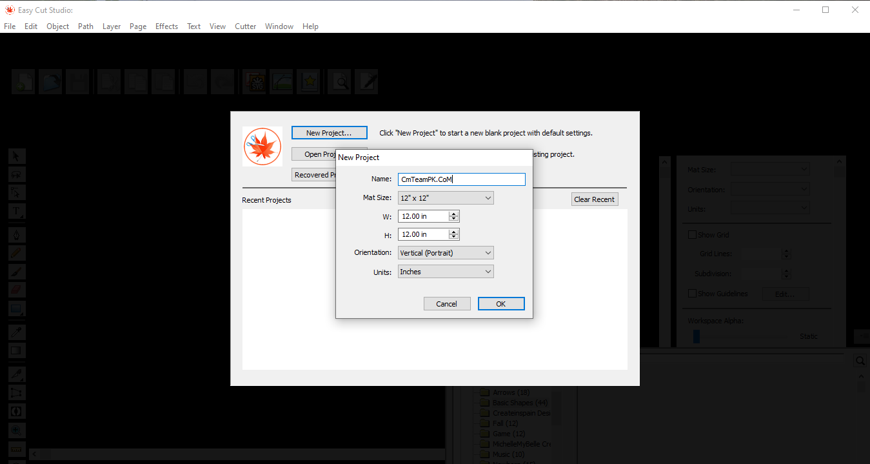
Task: Click the Edit... guidelines button
Action: click(x=786, y=294)
